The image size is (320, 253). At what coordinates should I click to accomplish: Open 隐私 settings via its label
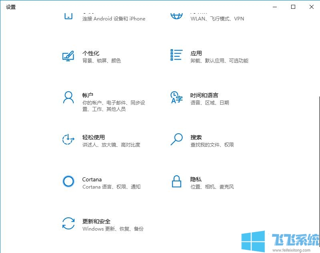[x=196, y=179]
